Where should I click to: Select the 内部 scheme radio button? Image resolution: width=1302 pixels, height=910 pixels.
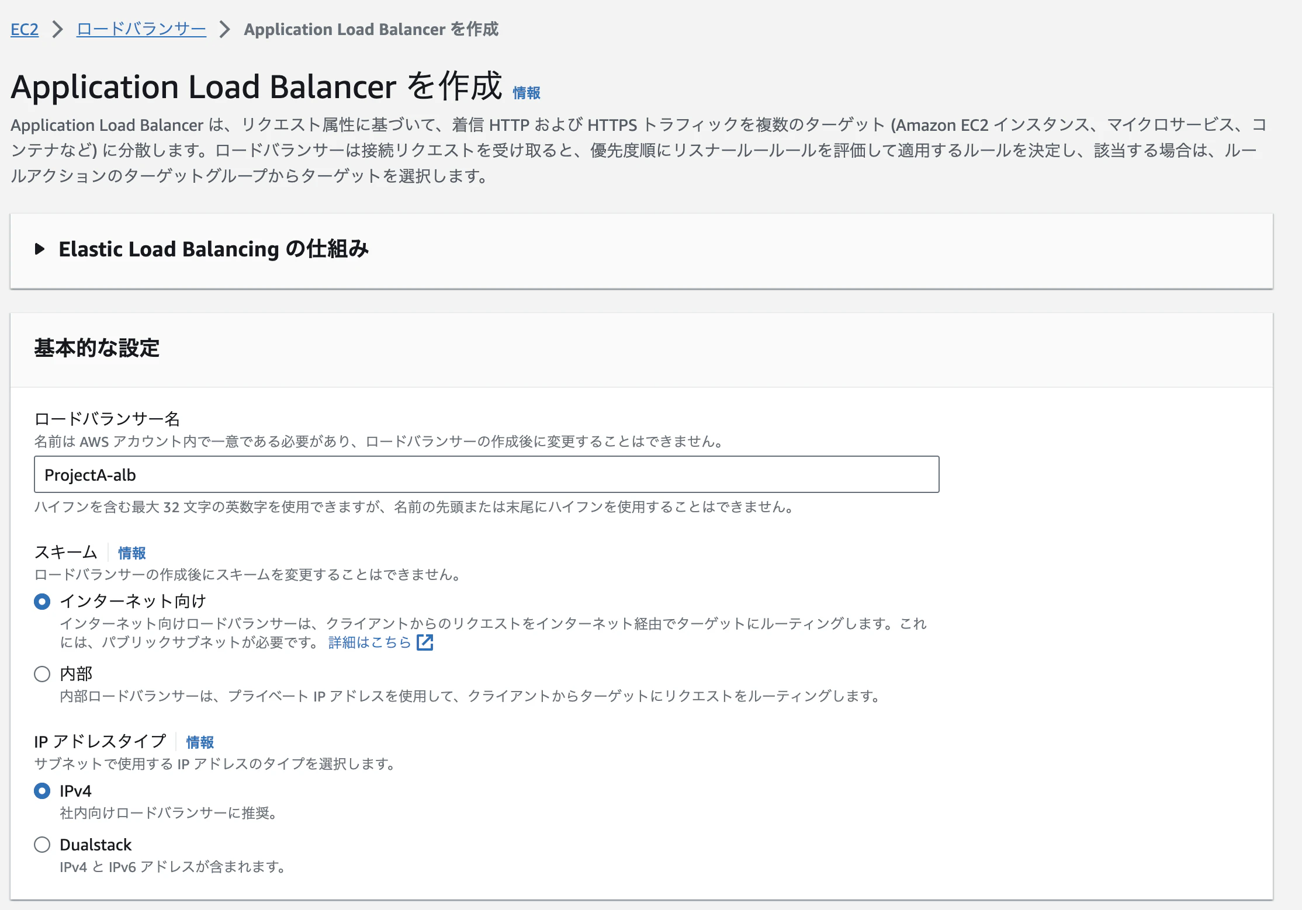tap(42, 674)
